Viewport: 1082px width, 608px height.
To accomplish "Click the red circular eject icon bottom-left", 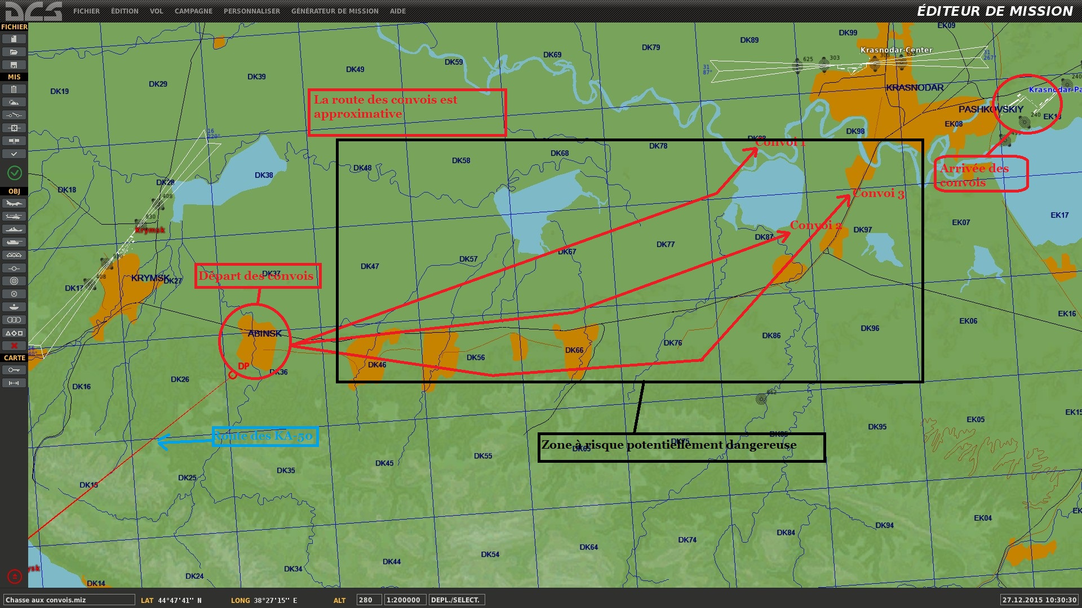I will pyautogui.click(x=15, y=576).
